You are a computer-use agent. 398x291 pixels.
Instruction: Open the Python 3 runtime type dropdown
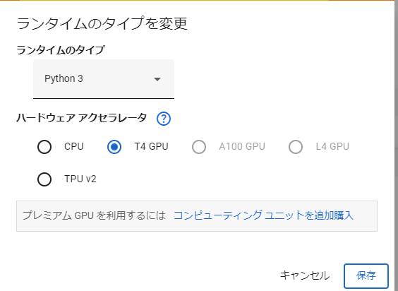pyautogui.click(x=104, y=79)
